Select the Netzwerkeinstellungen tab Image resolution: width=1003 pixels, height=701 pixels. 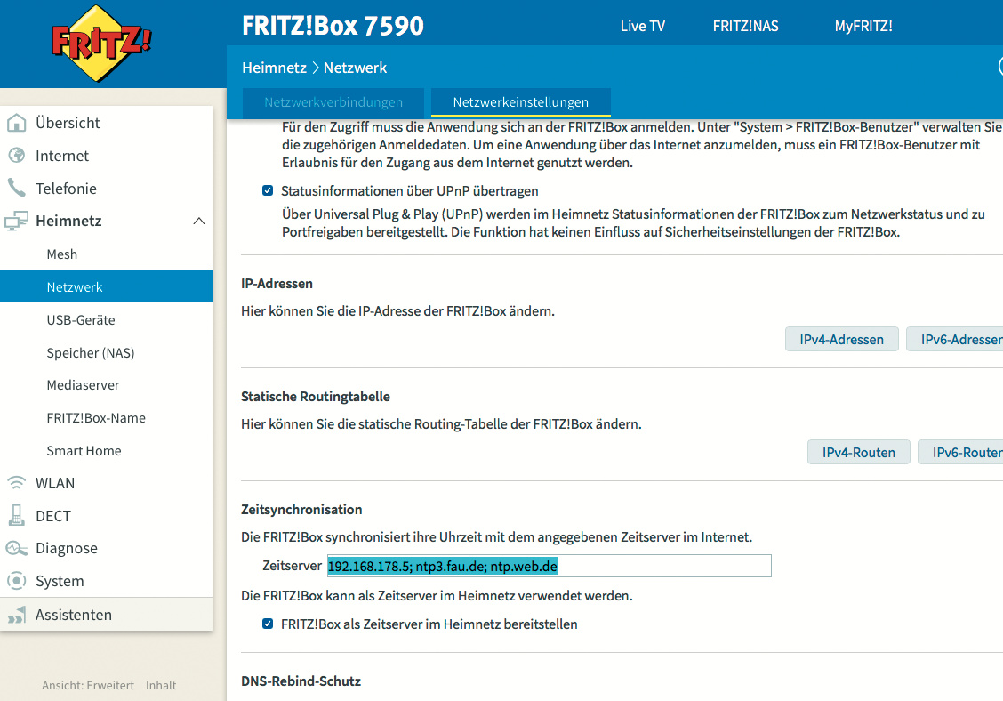[521, 102]
